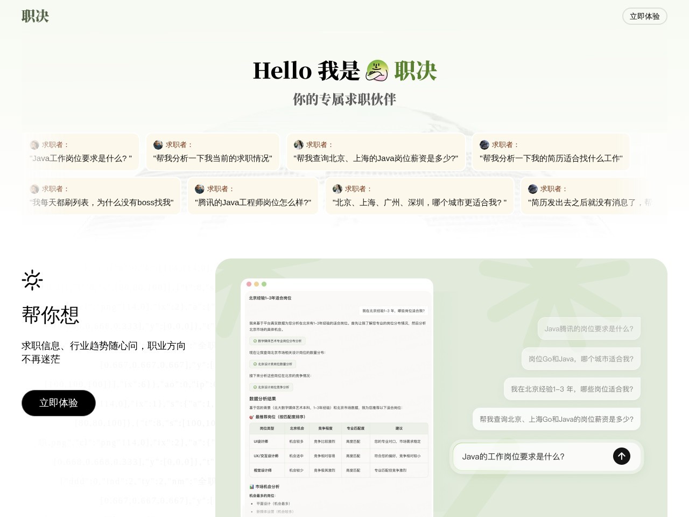Click description text 求职信息、行业趋势随心问
689x517 pixels.
(104, 352)
